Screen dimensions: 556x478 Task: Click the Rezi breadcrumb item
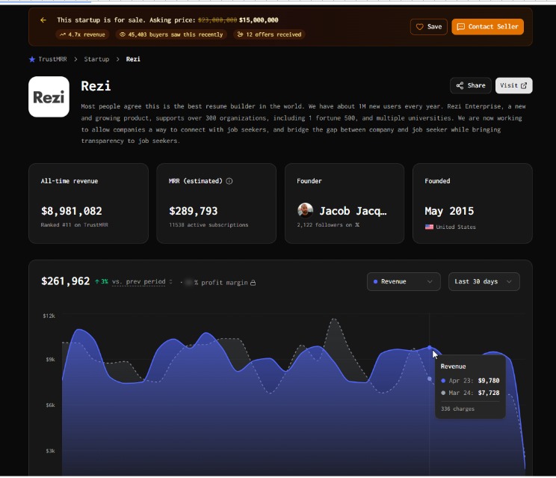click(133, 59)
